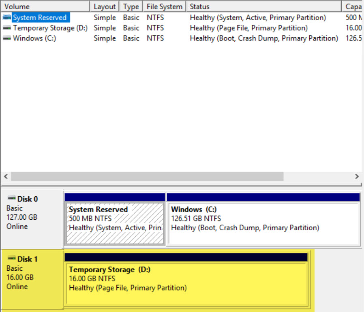The width and height of the screenshot is (364, 312).
Task: Click the Disk 1 drive icon
Action: 11,259
